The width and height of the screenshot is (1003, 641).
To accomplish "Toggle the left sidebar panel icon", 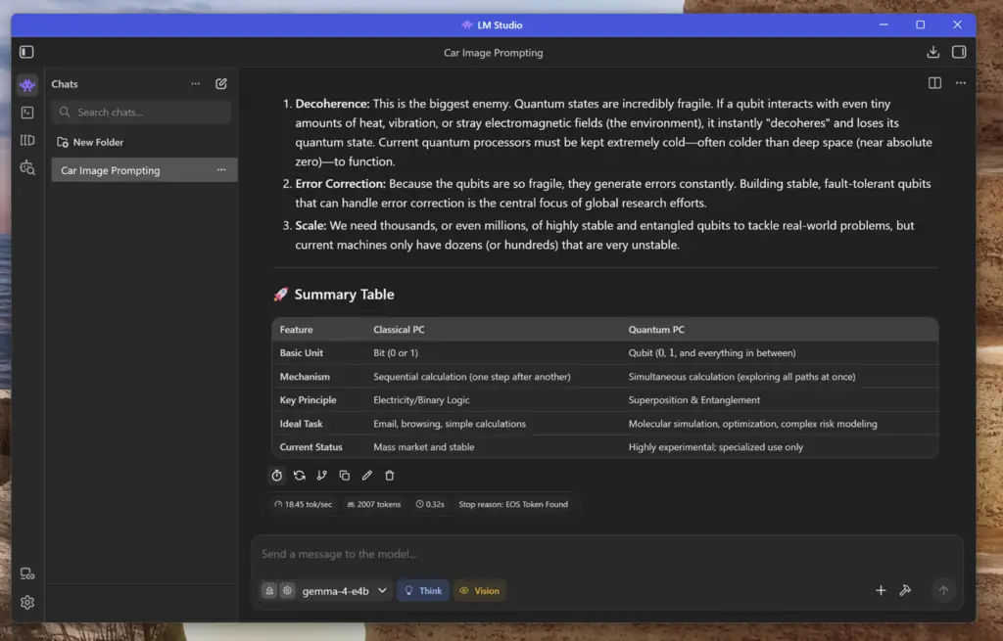I will click(x=26, y=52).
